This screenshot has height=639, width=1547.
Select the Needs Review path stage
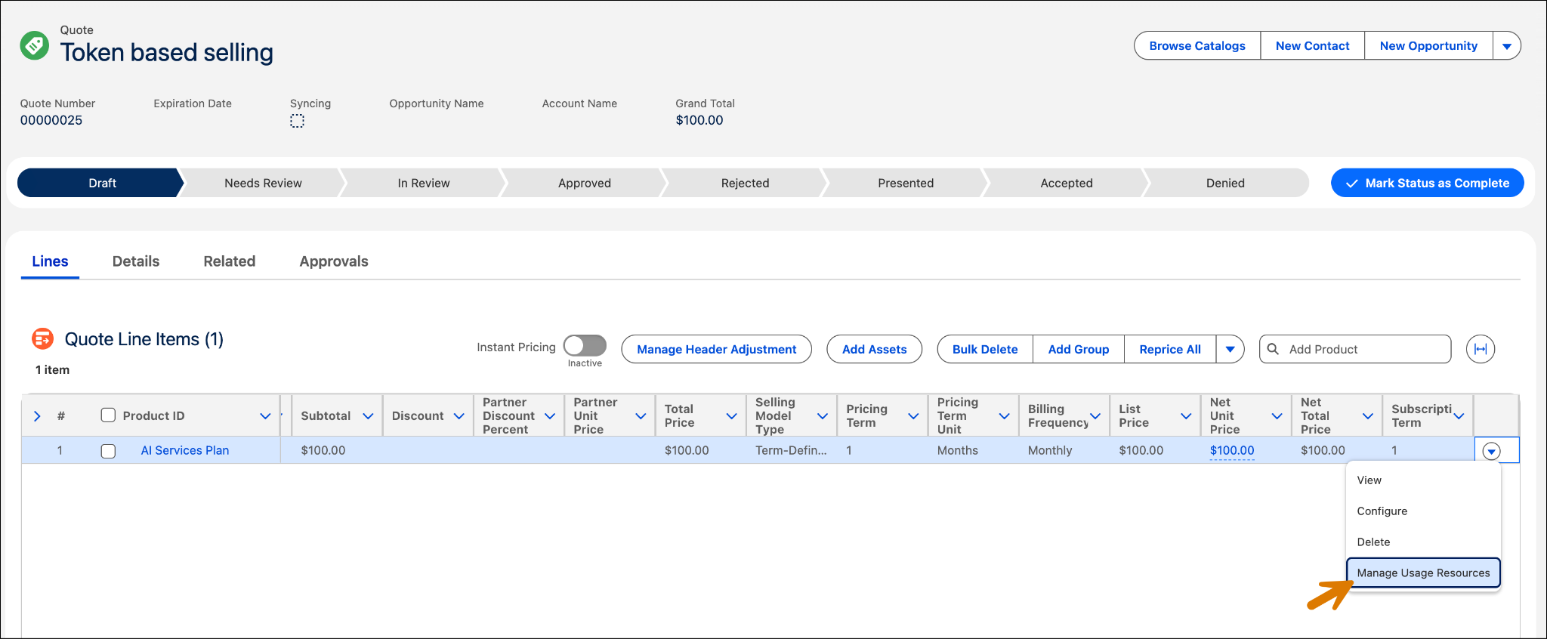click(x=263, y=183)
